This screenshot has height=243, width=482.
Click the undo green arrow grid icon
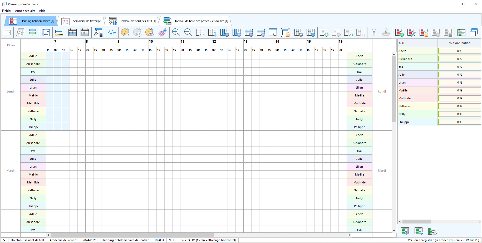coord(348,32)
